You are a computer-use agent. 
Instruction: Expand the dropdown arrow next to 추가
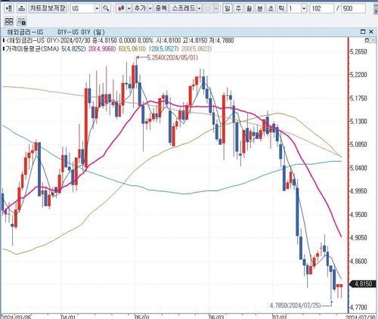(150, 9)
